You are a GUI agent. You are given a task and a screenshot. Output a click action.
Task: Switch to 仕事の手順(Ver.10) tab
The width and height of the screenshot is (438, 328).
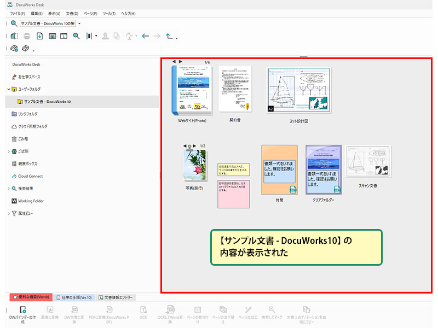[x=74, y=297]
